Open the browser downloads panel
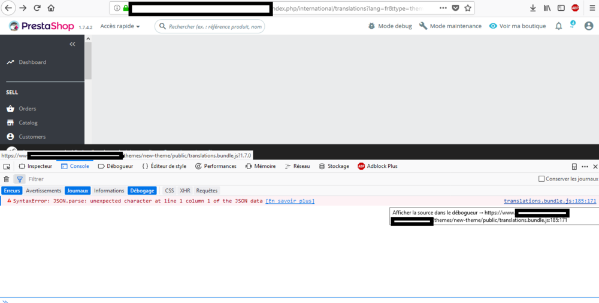 (533, 8)
